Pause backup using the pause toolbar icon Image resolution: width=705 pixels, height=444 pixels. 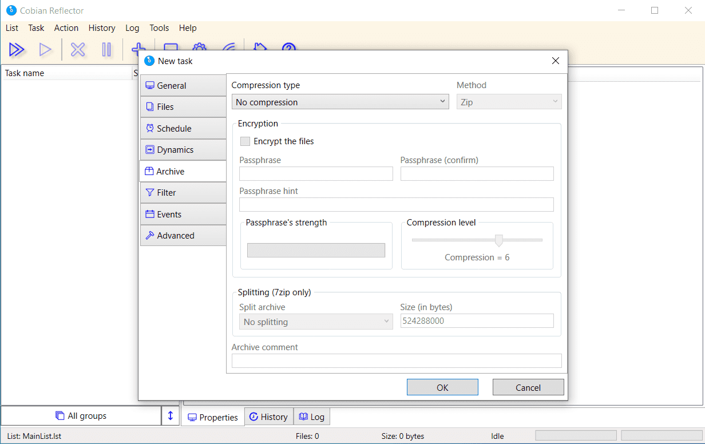tap(106, 50)
